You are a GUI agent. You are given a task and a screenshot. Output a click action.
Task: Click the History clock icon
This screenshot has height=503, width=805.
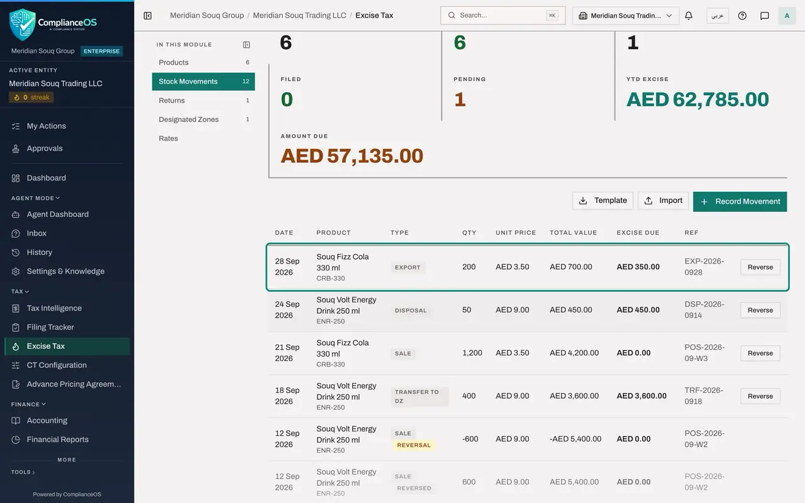point(16,253)
